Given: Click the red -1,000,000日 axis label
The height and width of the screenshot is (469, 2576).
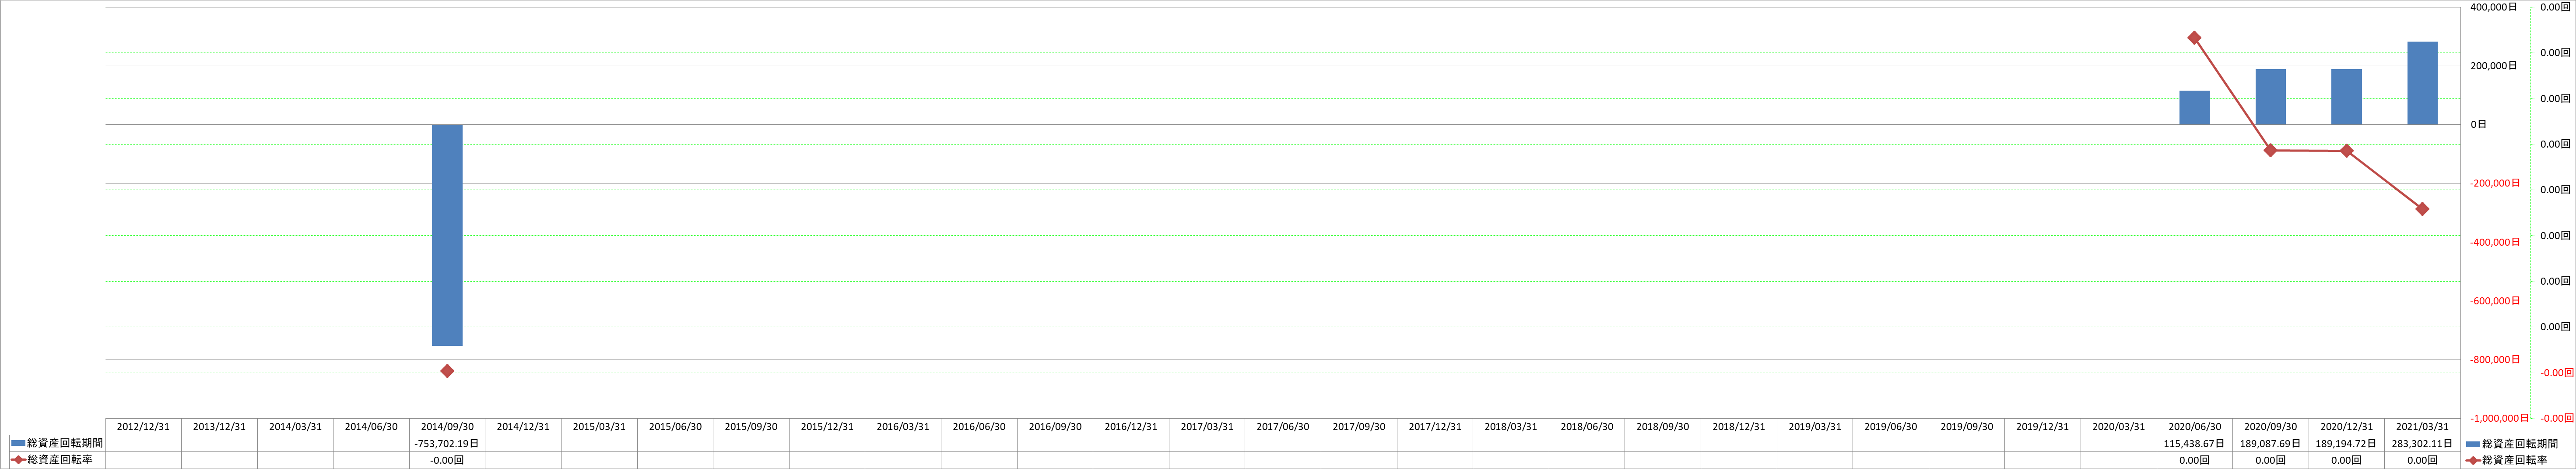Looking at the screenshot, I should (x=2498, y=418).
